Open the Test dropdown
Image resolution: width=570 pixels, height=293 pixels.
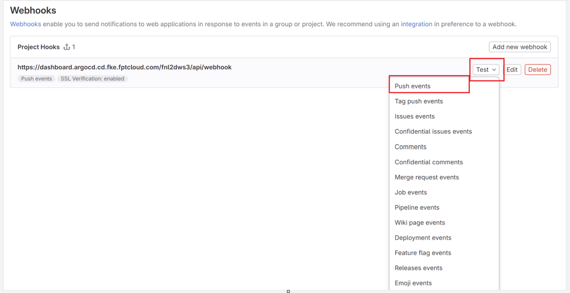click(486, 70)
